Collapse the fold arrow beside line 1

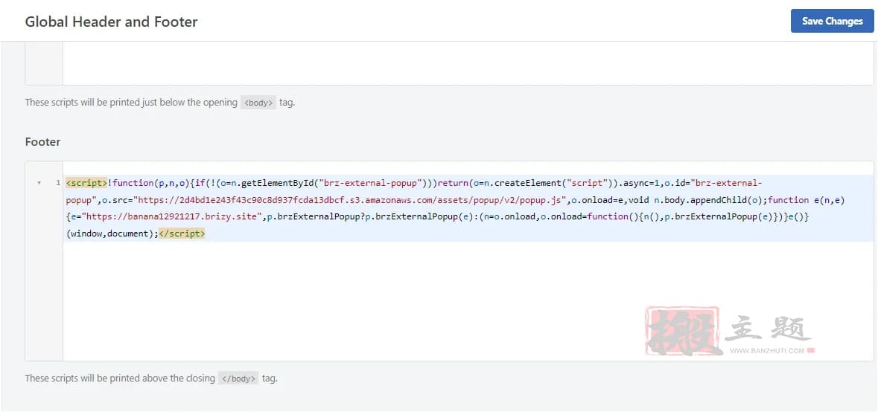tap(39, 183)
